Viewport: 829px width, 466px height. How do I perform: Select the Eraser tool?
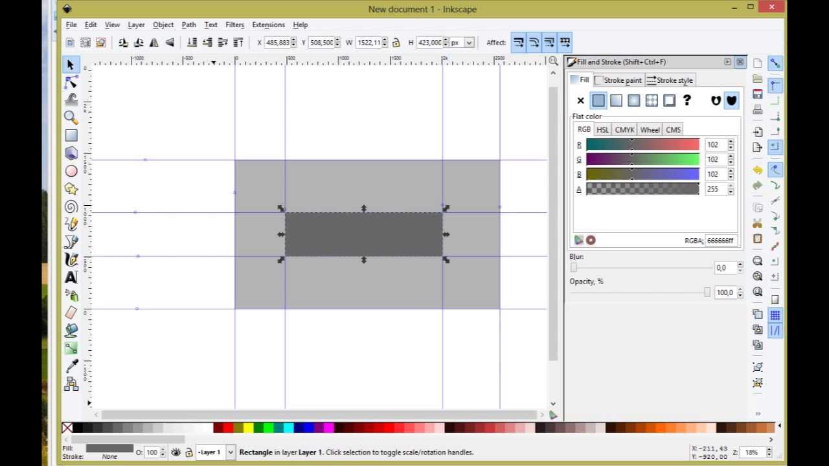[x=71, y=313]
